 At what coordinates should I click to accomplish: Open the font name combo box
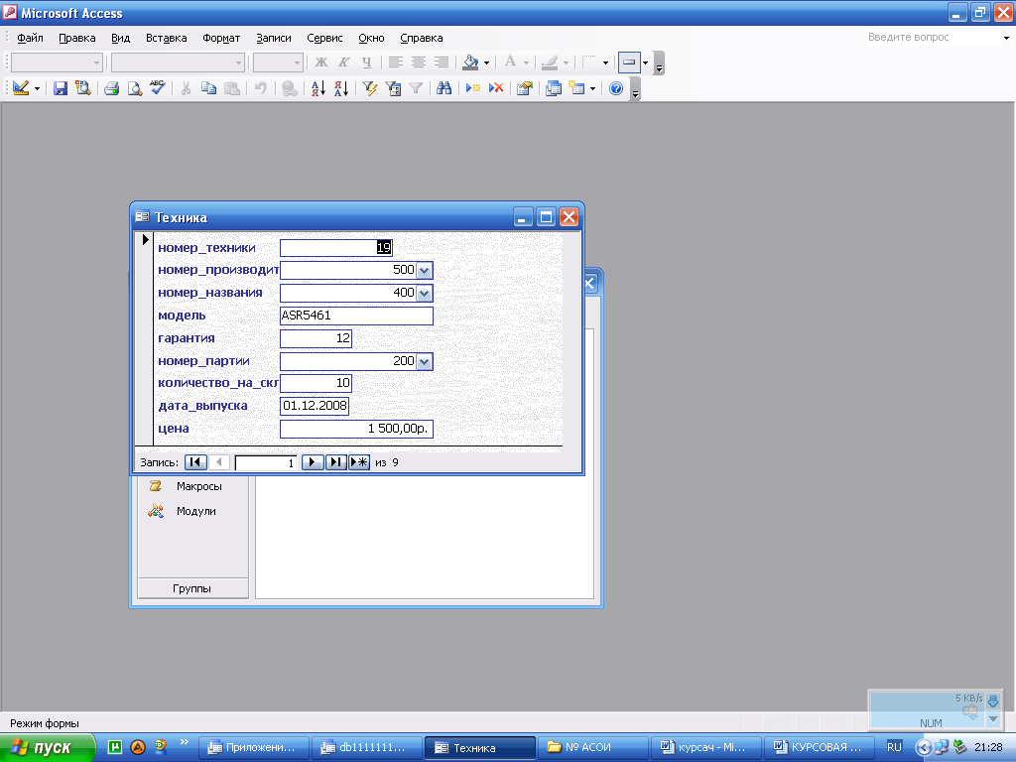point(178,63)
